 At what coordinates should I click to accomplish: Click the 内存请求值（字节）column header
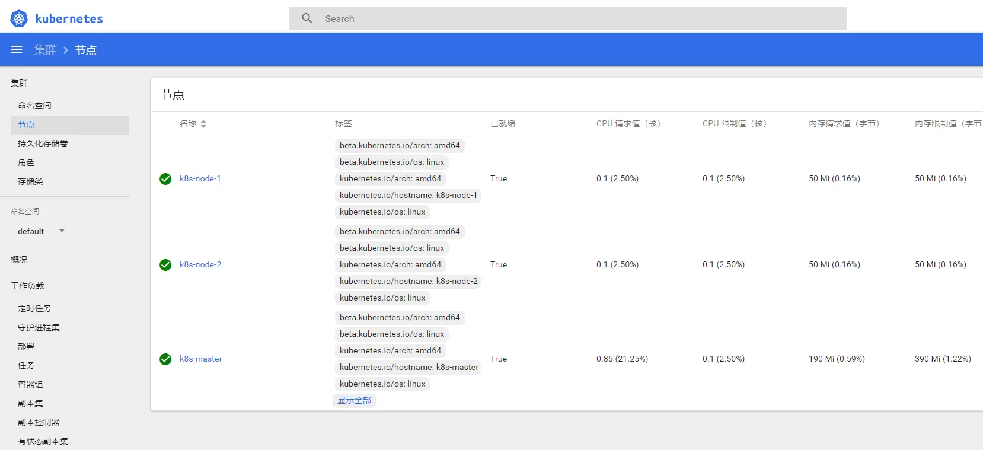point(844,123)
